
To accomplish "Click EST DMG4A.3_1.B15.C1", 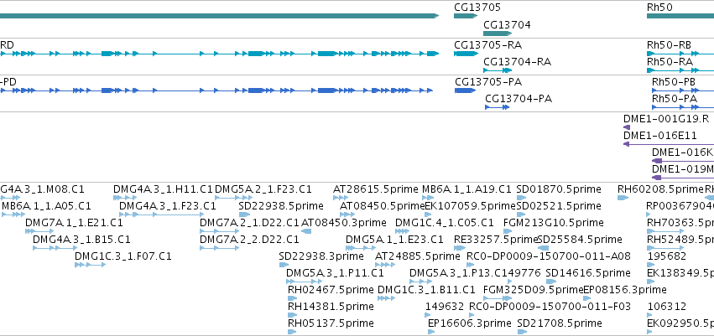I will click(x=55, y=248).
